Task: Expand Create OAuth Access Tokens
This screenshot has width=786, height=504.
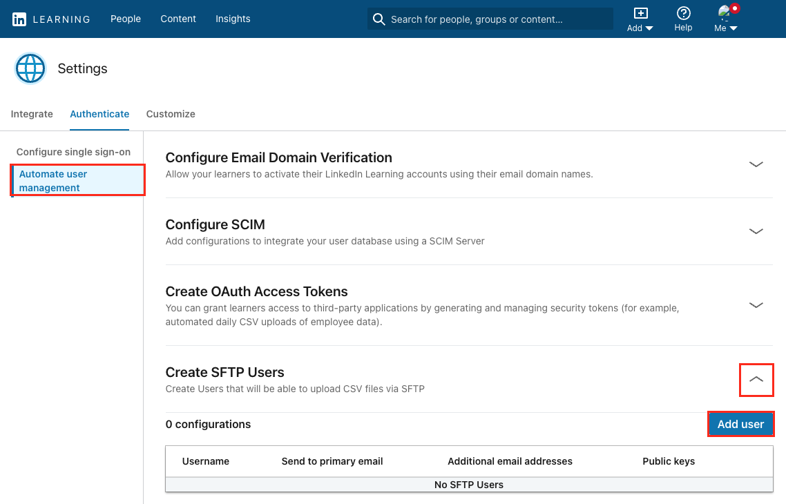Action: [756, 304]
